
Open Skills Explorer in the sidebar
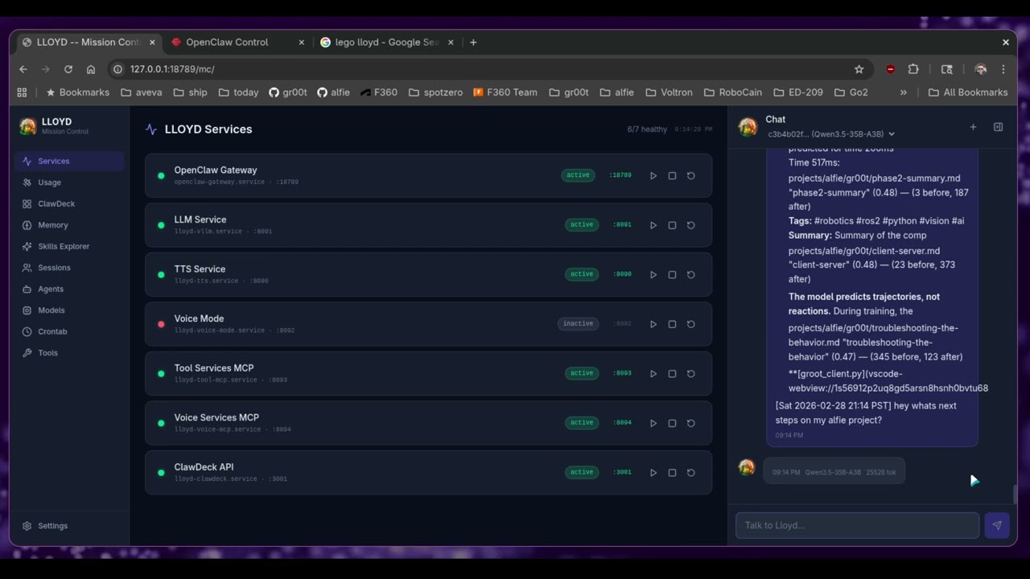click(x=69, y=246)
